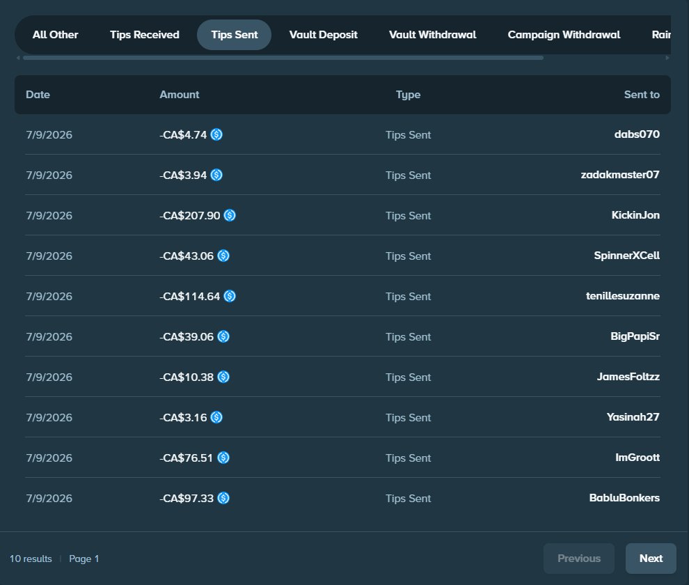689x585 pixels.
Task: Click Tips Sent type in dabs070 row
Action: click(408, 135)
